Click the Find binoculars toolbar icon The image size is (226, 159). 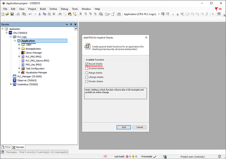[x=60, y=14]
